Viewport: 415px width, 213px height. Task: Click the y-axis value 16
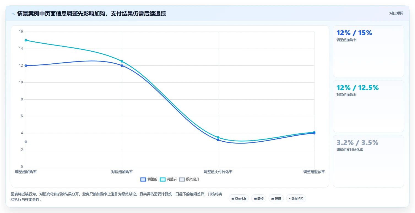pos(21,32)
